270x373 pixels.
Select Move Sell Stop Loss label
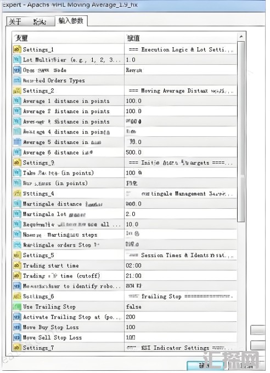tap(52, 337)
